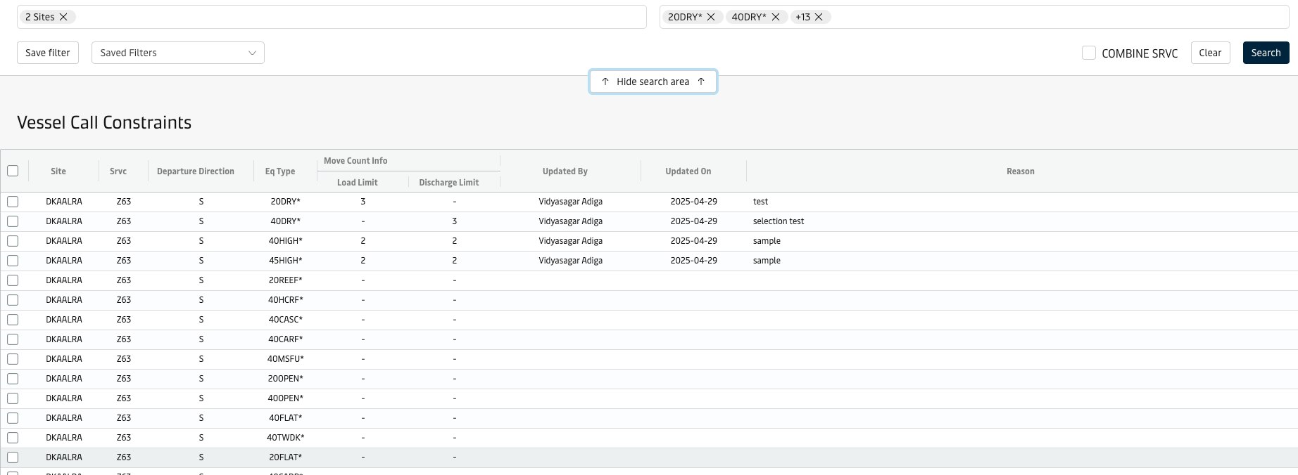Sort by the Eq Type column header
Image resolution: width=1298 pixels, height=475 pixels.
pyautogui.click(x=280, y=171)
